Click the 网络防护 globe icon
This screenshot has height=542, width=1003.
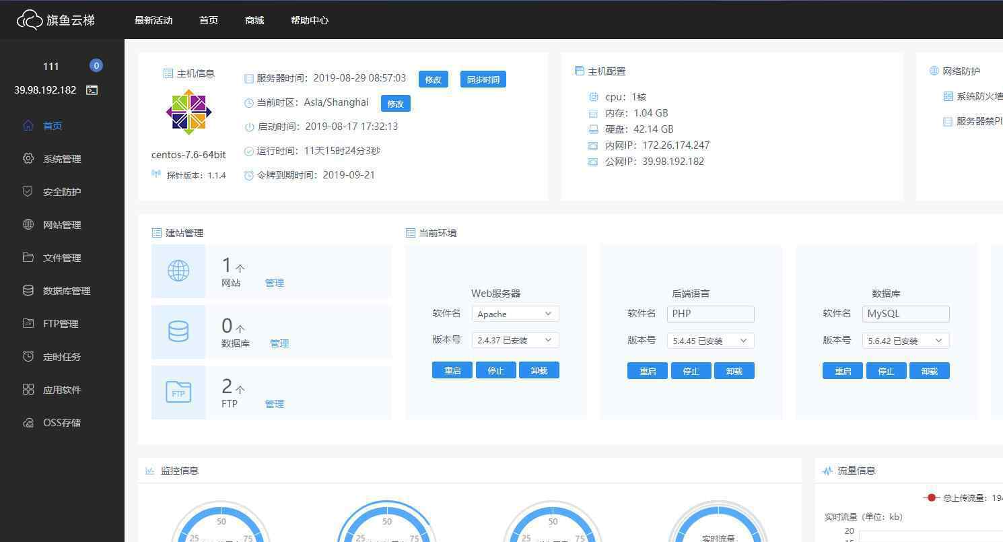(934, 71)
